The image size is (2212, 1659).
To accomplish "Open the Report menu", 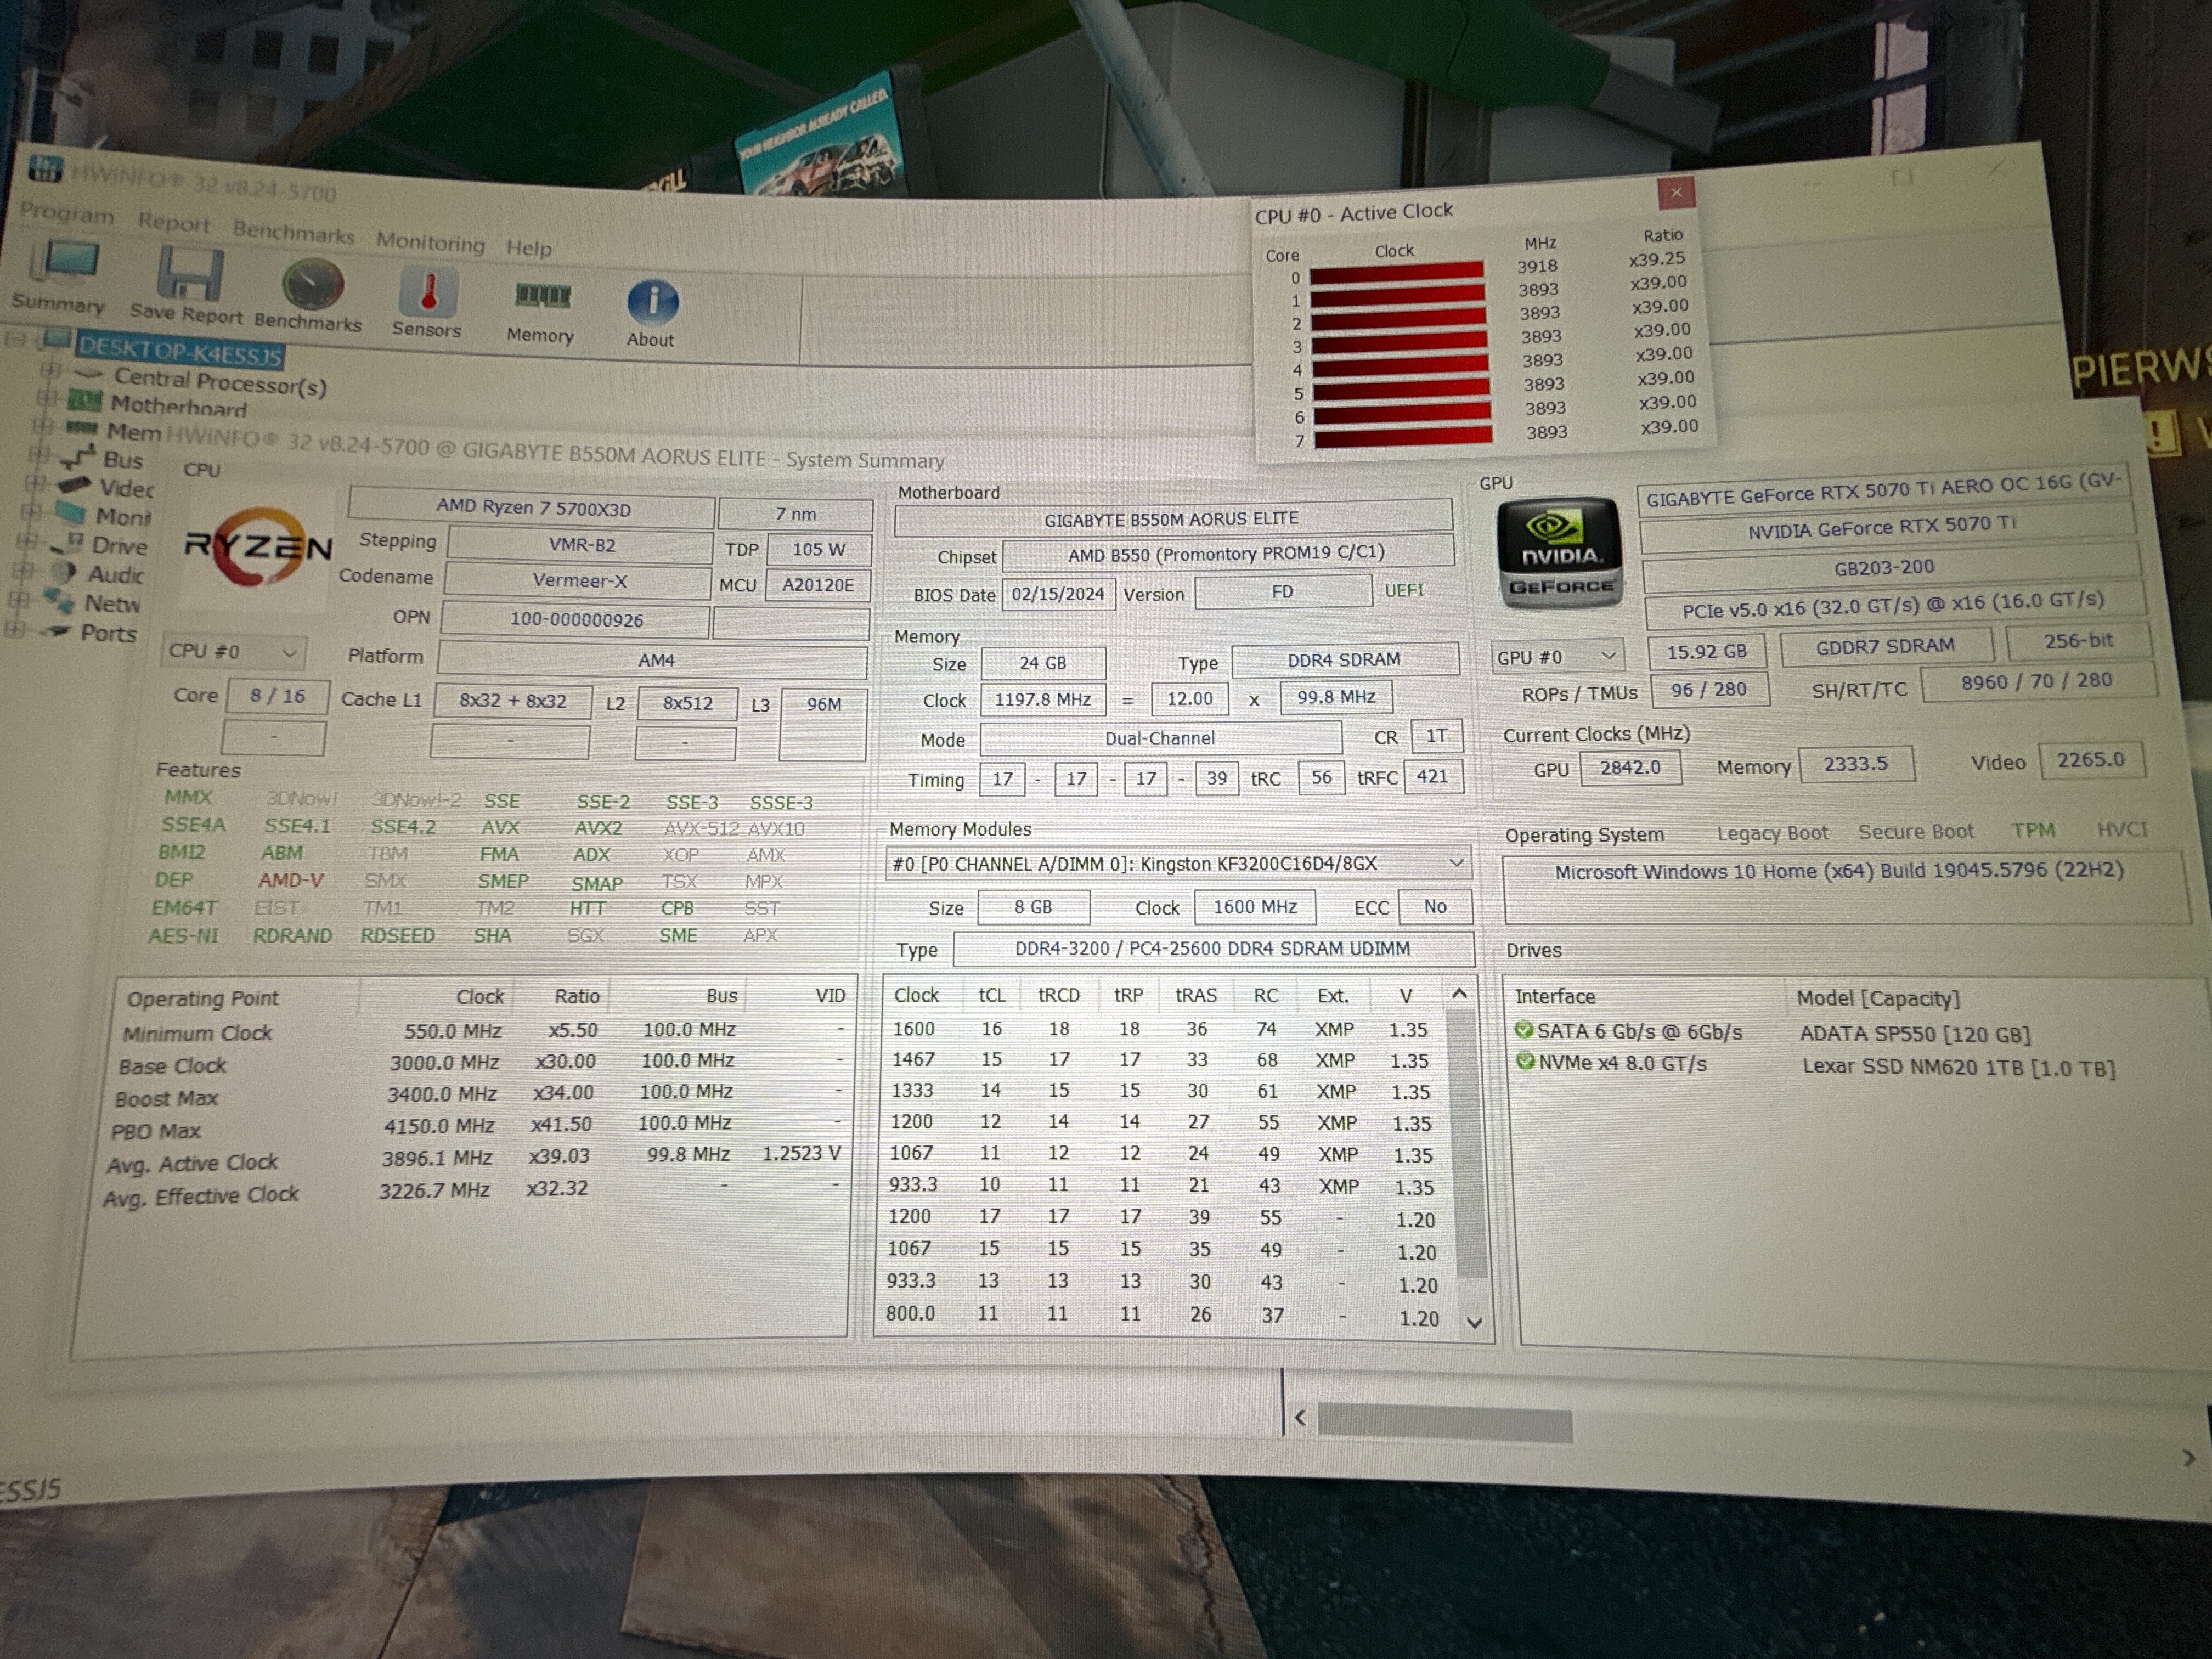I will pyautogui.click(x=174, y=222).
